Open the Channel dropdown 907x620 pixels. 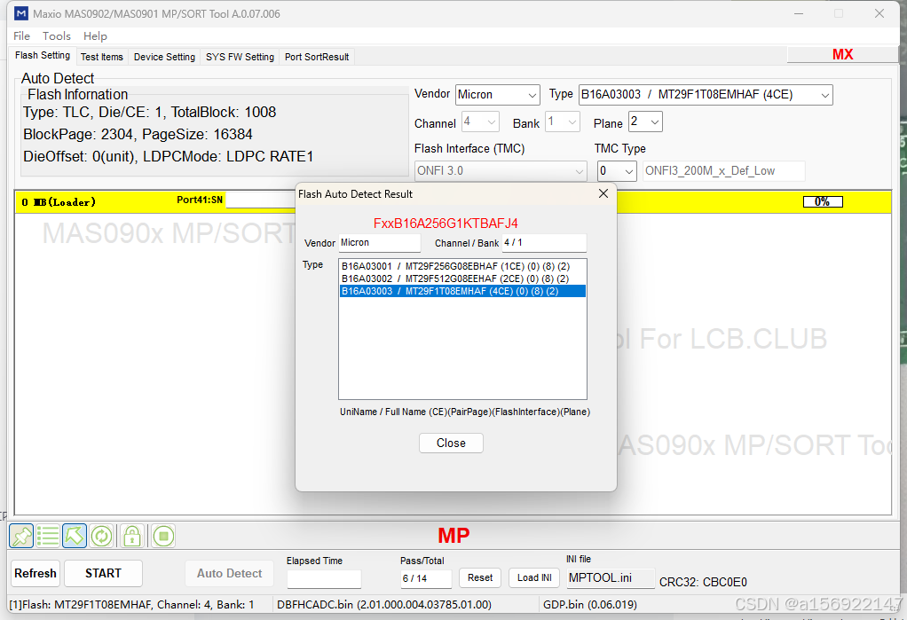click(x=480, y=122)
